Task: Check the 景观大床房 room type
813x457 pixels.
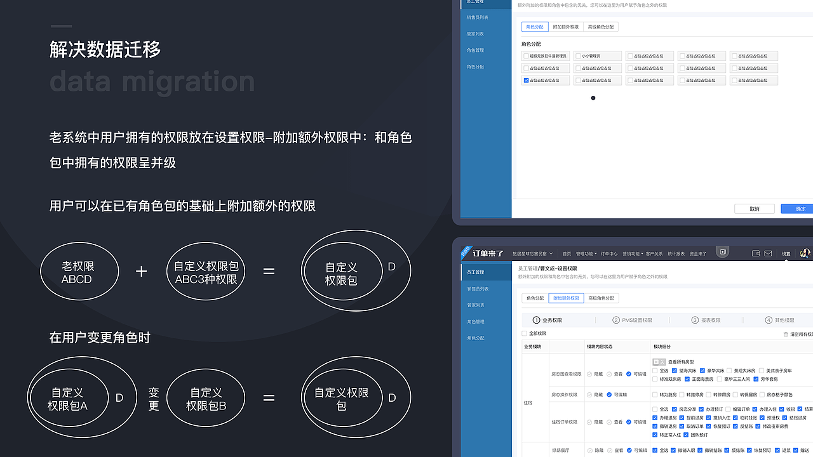Action: pos(730,370)
